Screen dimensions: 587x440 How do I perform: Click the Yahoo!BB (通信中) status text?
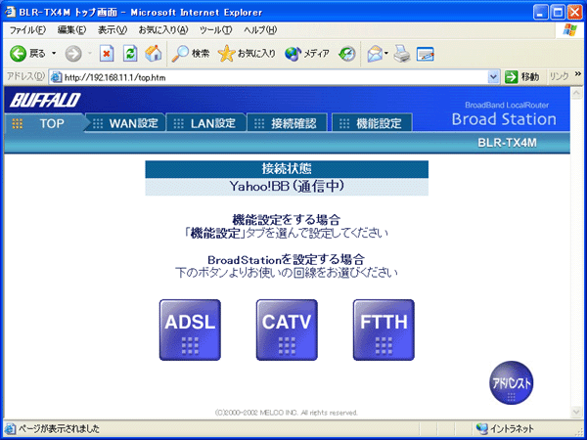(x=287, y=186)
